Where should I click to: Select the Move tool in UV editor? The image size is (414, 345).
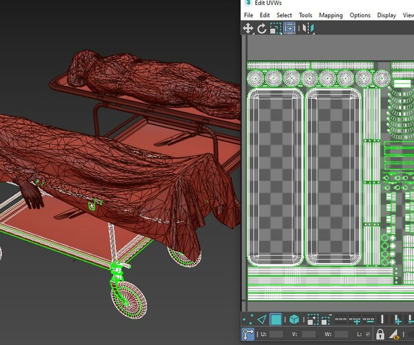[248, 28]
